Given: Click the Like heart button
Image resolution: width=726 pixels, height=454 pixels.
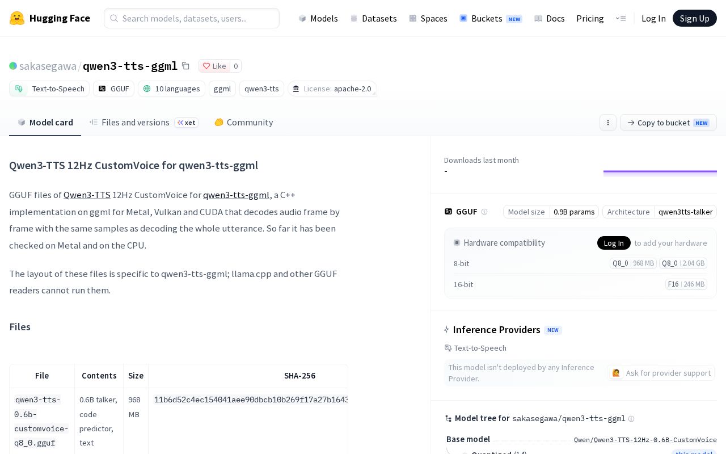Looking at the screenshot, I should tap(214, 66).
